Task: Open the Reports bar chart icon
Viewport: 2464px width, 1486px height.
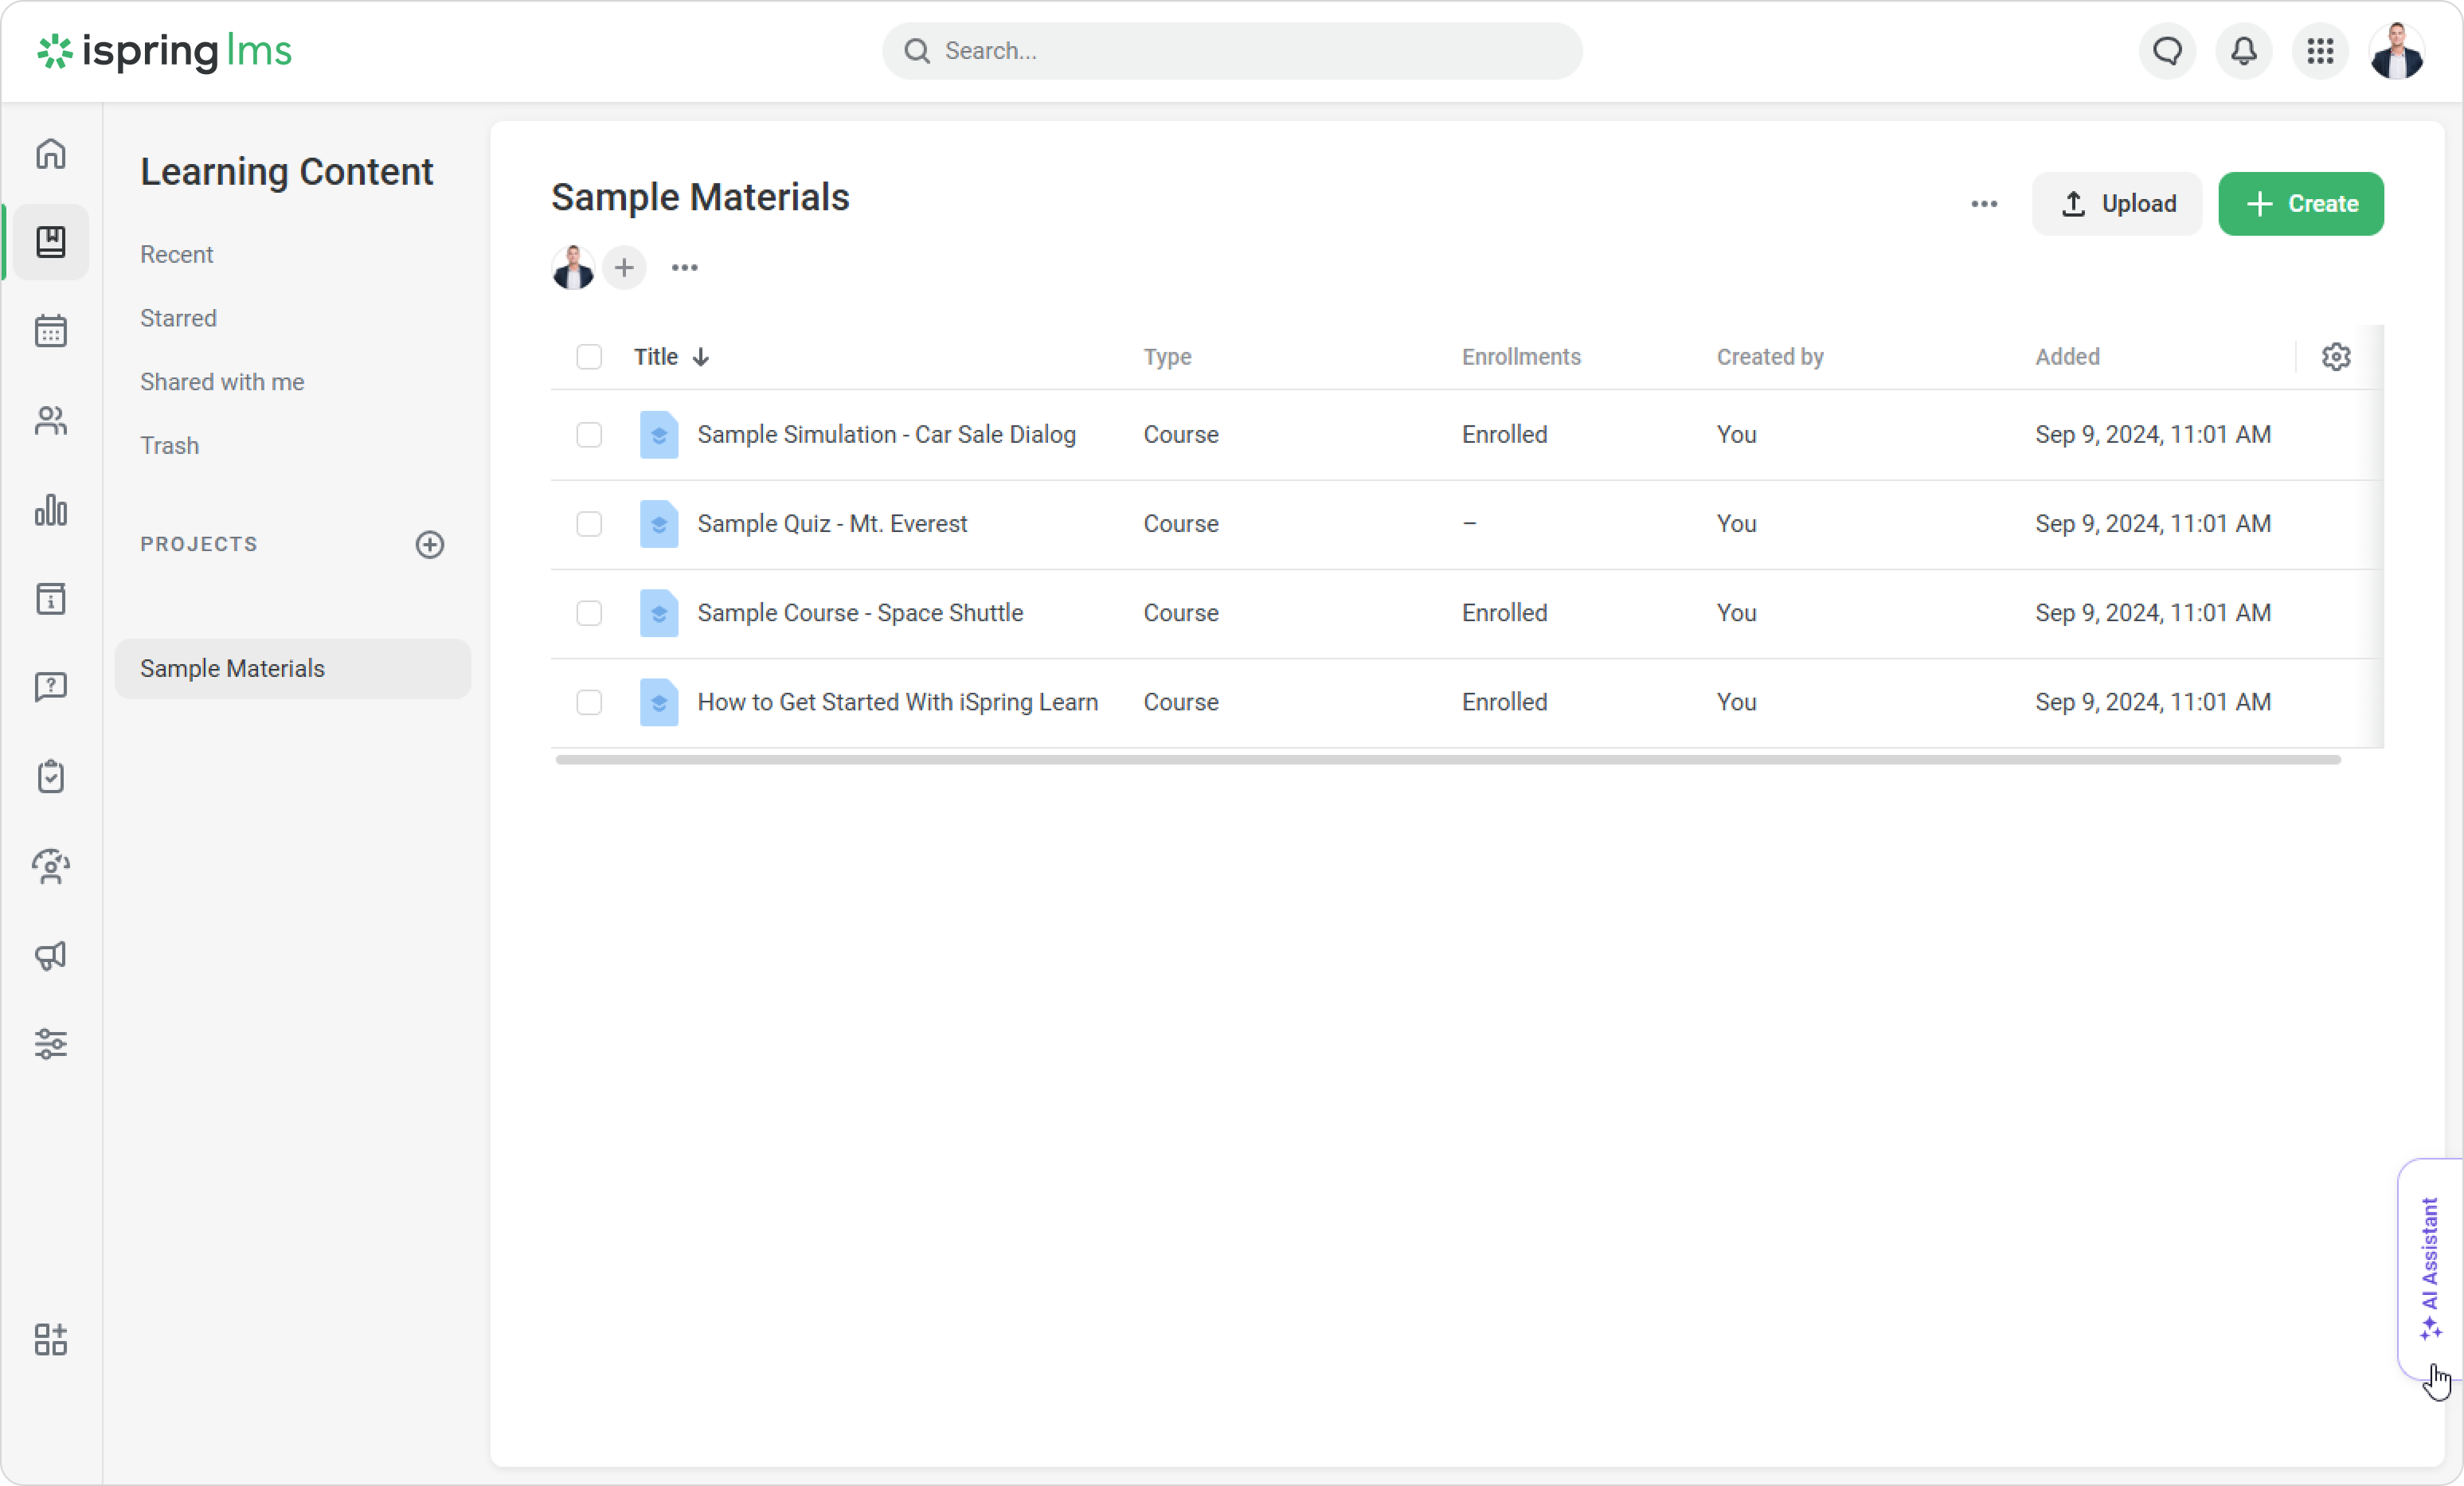Action: coord(51,510)
